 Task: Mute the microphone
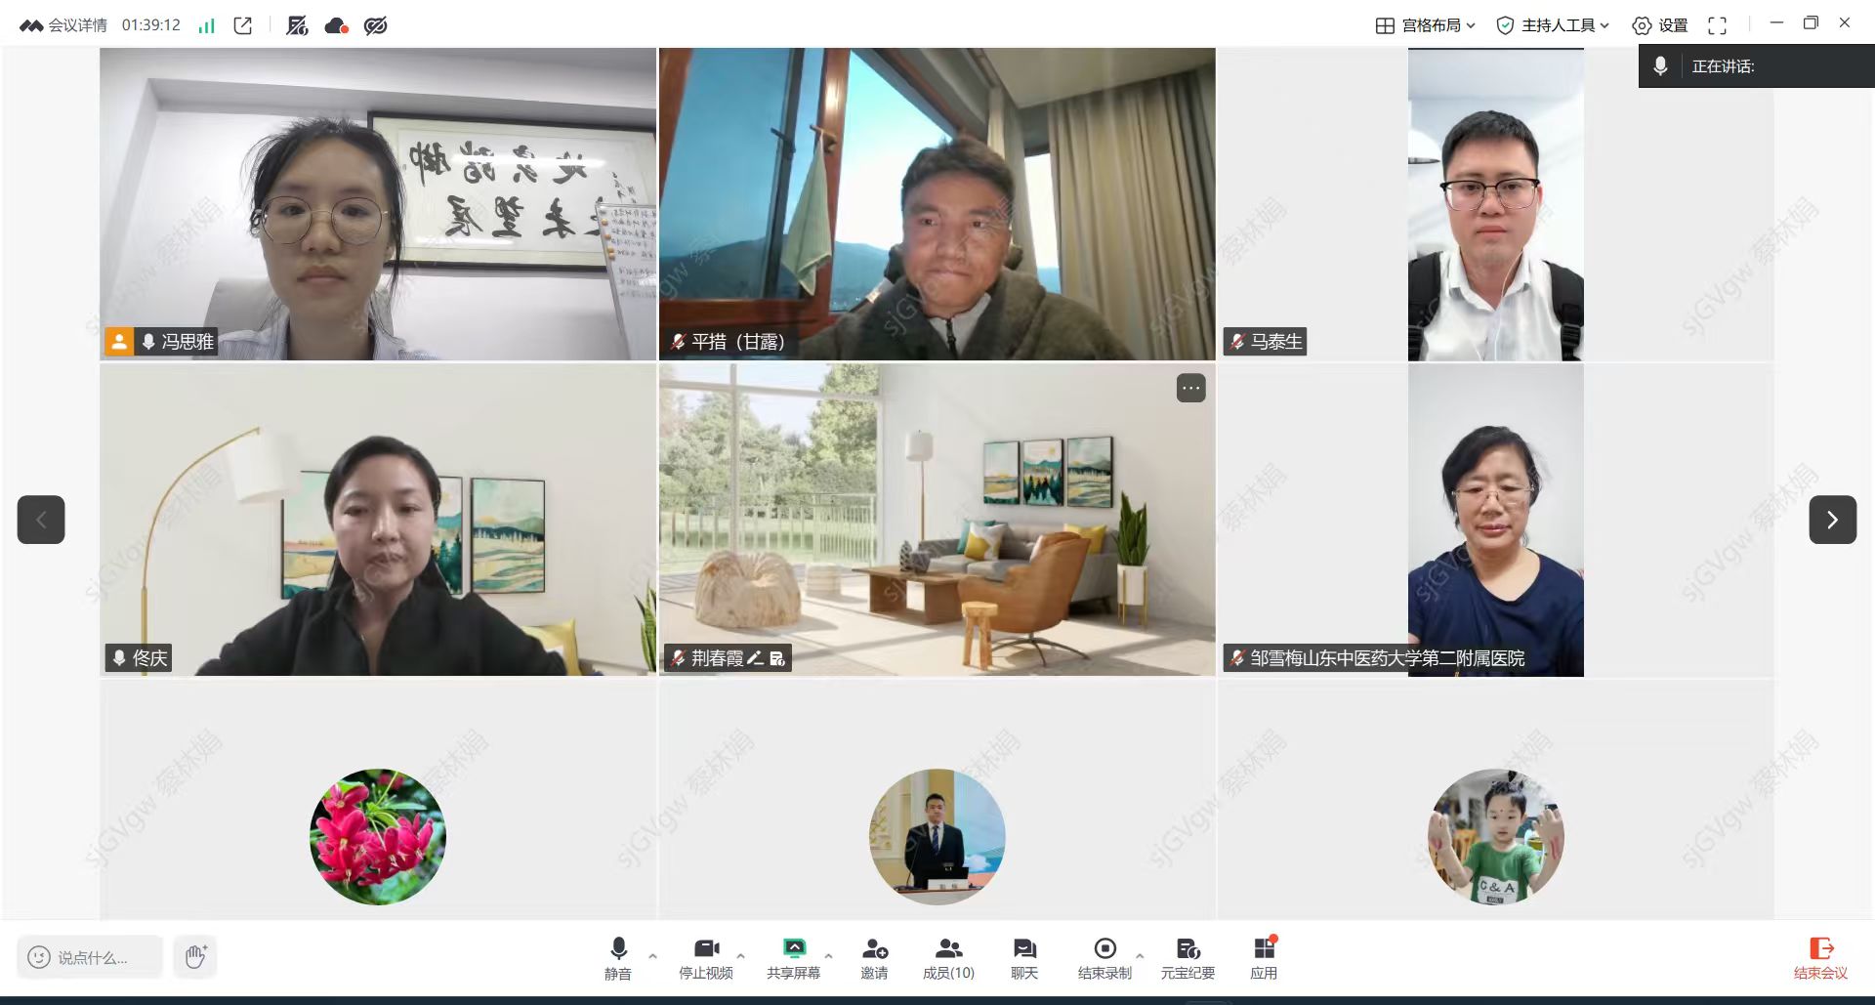618,957
